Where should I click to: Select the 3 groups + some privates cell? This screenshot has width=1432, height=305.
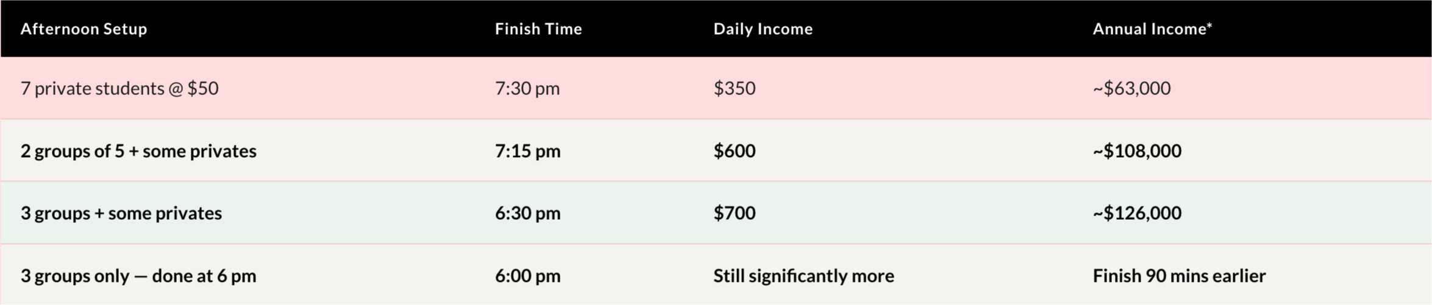pos(121,213)
